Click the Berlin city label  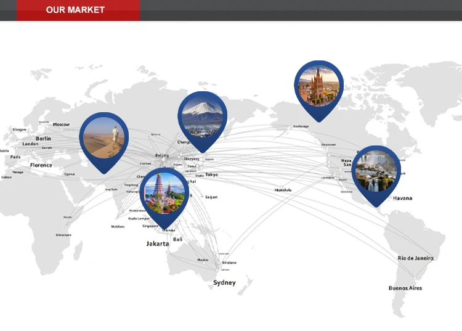pos(43,138)
